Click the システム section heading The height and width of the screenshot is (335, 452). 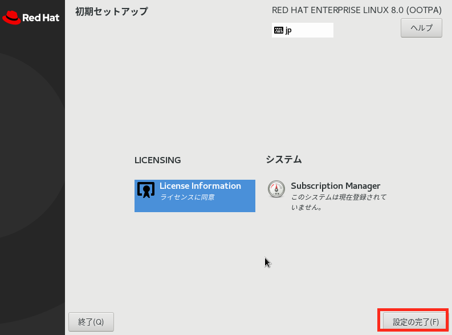click(x=284, y=160)
